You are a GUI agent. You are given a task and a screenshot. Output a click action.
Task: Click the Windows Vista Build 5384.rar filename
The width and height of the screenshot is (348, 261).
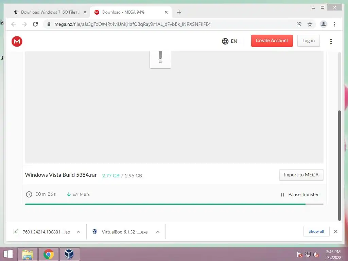coord(61,175)
